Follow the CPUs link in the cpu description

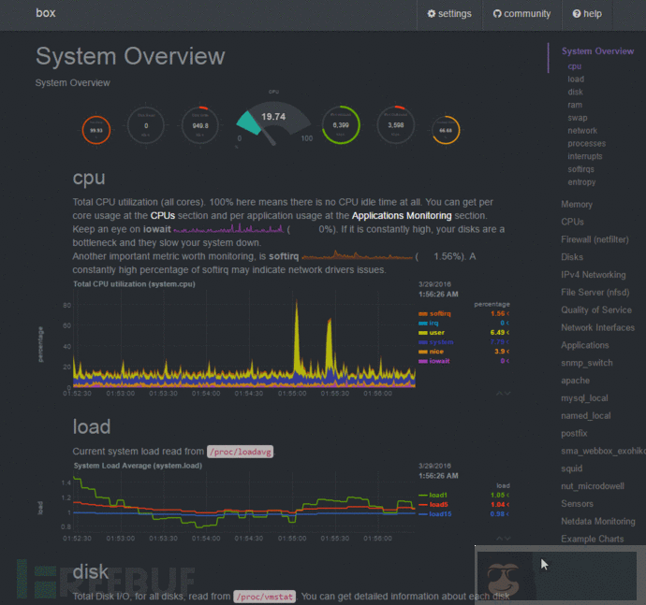[x=162, y=216]
